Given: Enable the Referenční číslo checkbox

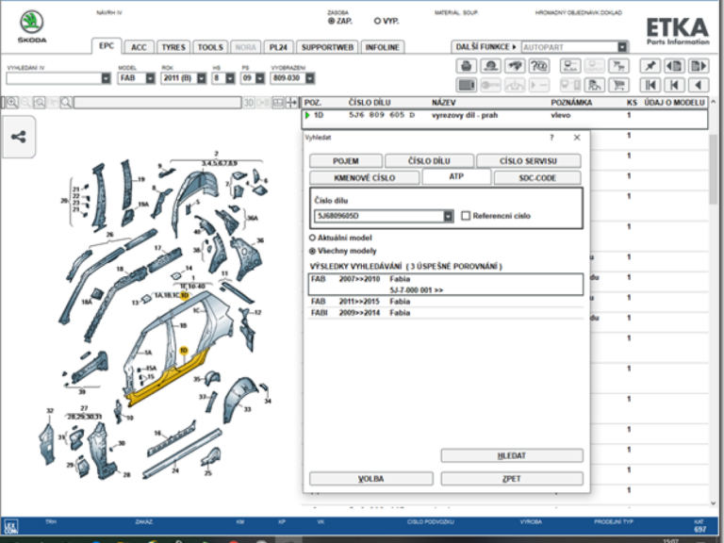Looking at the screenshot, I should 466,216.
